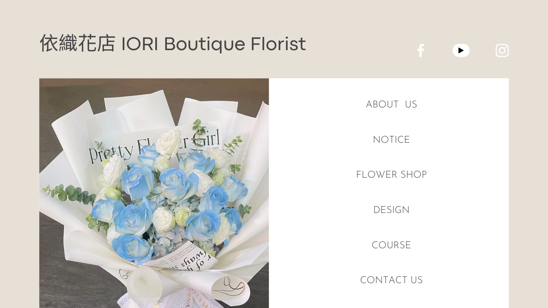The image size is (548, 308).
Task: Navigate to the COURSE page
Action: [x=392, y=245]
